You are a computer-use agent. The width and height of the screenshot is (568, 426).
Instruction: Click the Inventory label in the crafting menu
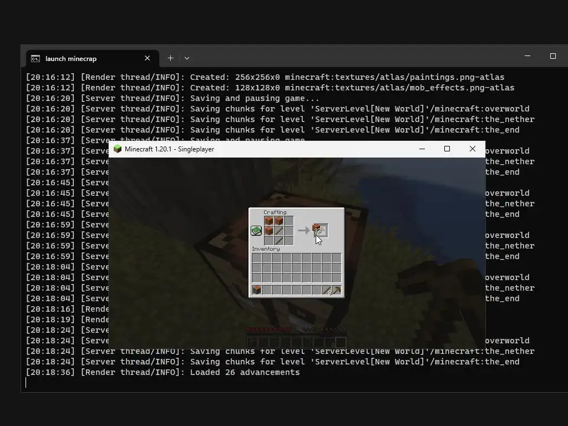[x=266, y=249]
